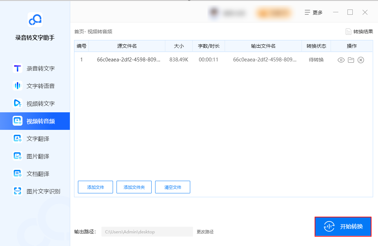Clear the file list with 清空文件
Viewport: 378px width, 246px height.
[x=172, y=187]
